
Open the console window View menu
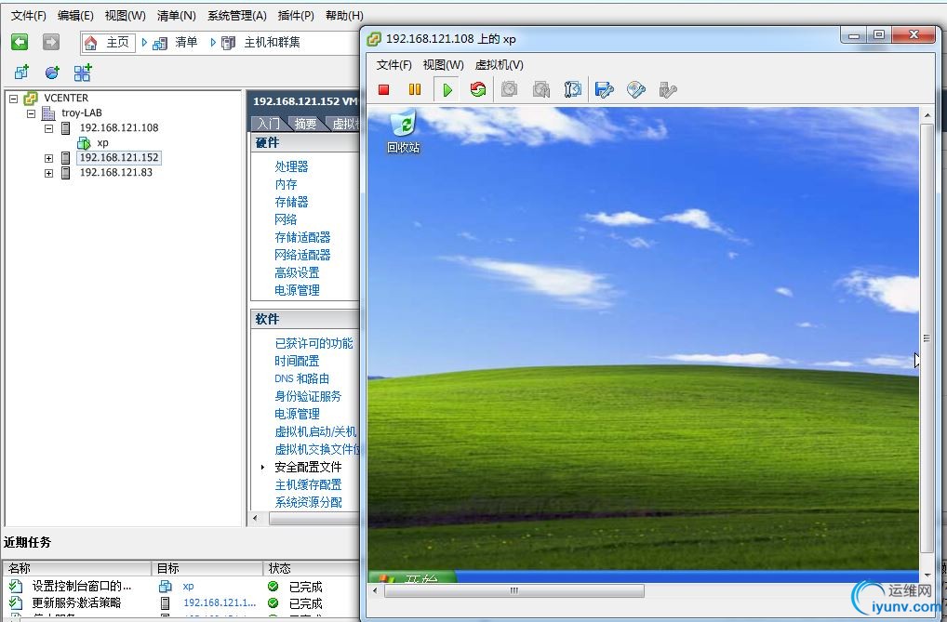444,64
